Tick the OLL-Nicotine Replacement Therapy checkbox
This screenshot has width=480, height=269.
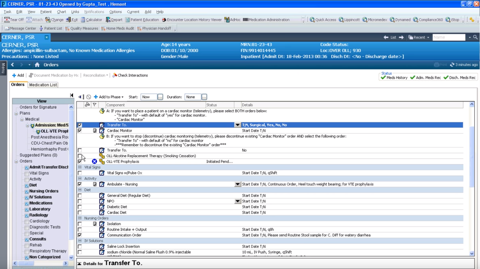coord(80,156)
